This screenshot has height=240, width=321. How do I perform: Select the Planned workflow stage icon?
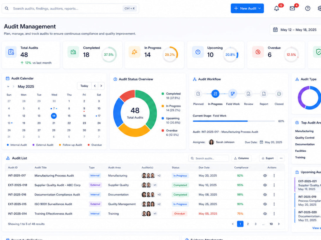[x=198, y=94]
